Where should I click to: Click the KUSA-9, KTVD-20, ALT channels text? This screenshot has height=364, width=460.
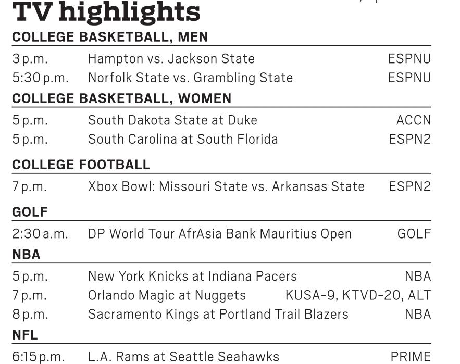point(358,296)
